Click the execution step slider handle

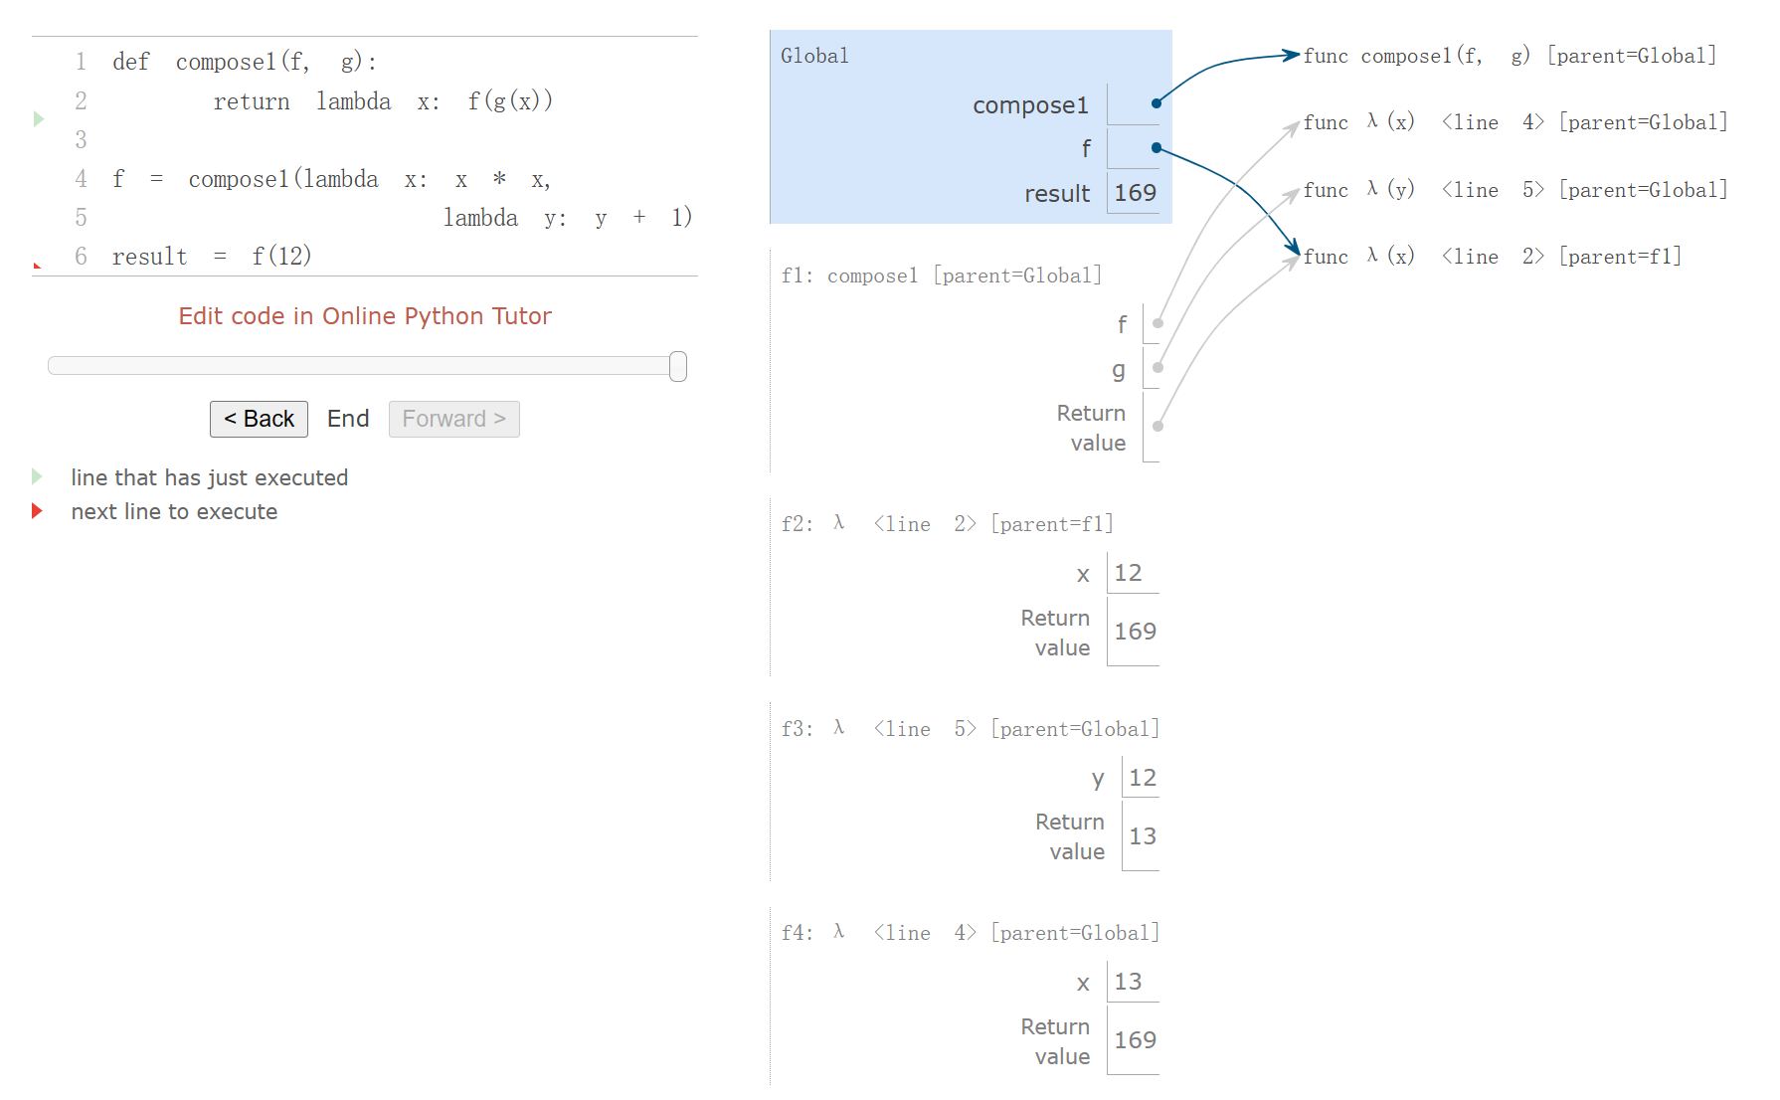pos(678,367)
